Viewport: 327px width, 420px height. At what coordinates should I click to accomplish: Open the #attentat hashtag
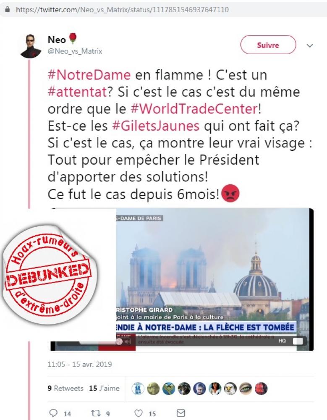click(x=77, y=92)
